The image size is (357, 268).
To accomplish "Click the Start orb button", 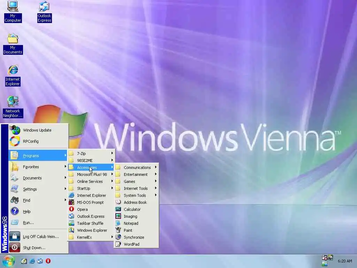I will tap(8, 261).
